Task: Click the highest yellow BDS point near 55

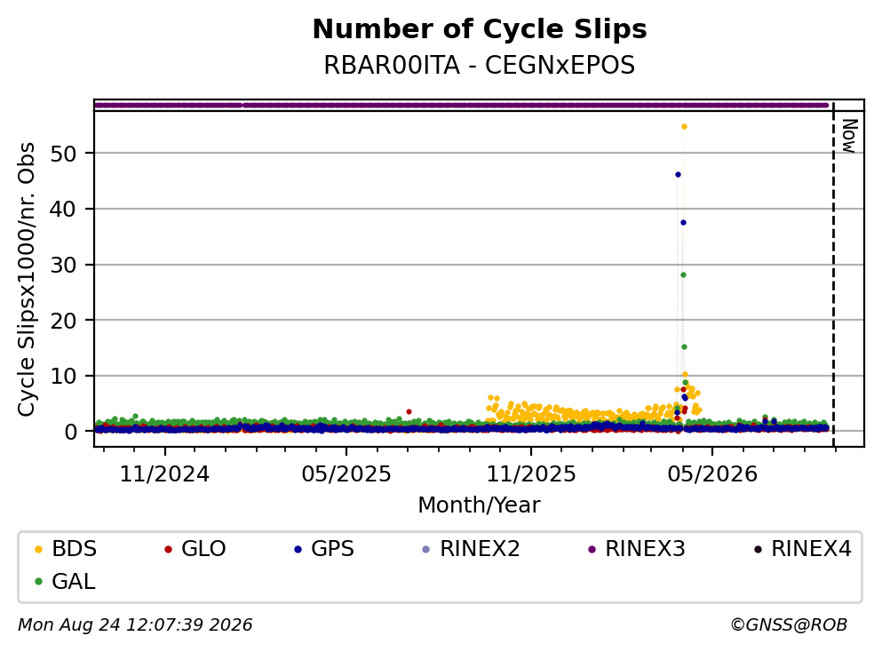Action: coord(684,126)
